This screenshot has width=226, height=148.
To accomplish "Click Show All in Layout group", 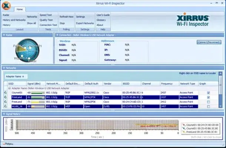I will (31, 23).
